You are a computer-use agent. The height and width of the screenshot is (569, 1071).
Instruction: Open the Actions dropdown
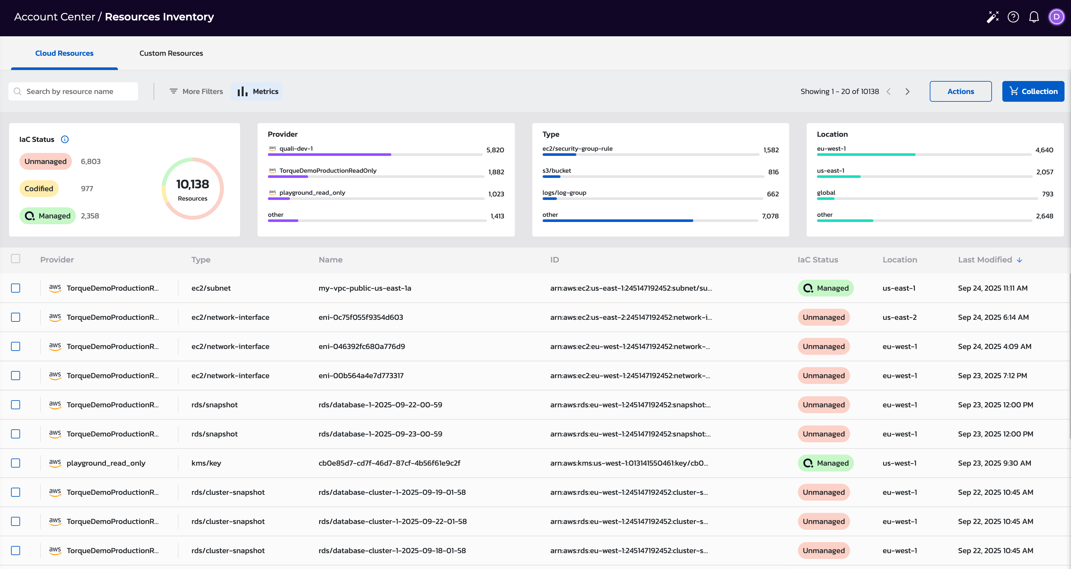tap(961, 91)
